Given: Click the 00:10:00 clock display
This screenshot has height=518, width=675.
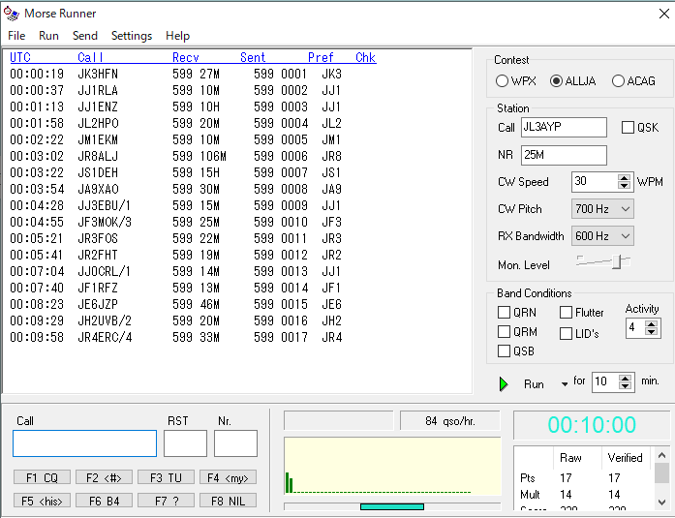Looking at the screenshot, I should (x=592, y=425).
